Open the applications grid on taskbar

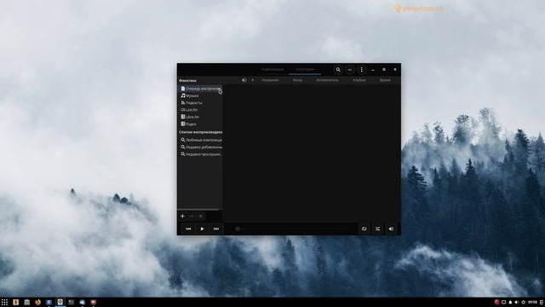pos(4,302)
